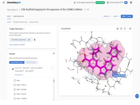The image size is (140, 105).
Task: Delete the uploaded pdb file
Action: click(x=35, y=40)
